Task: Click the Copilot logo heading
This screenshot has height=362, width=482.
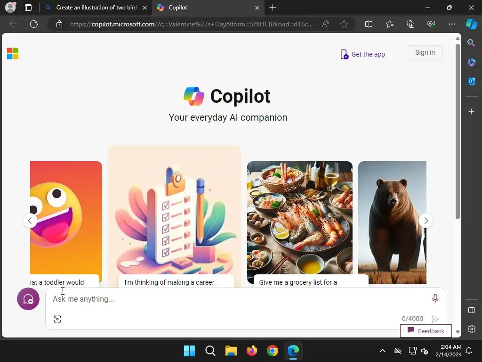Action: click(227, 96)
